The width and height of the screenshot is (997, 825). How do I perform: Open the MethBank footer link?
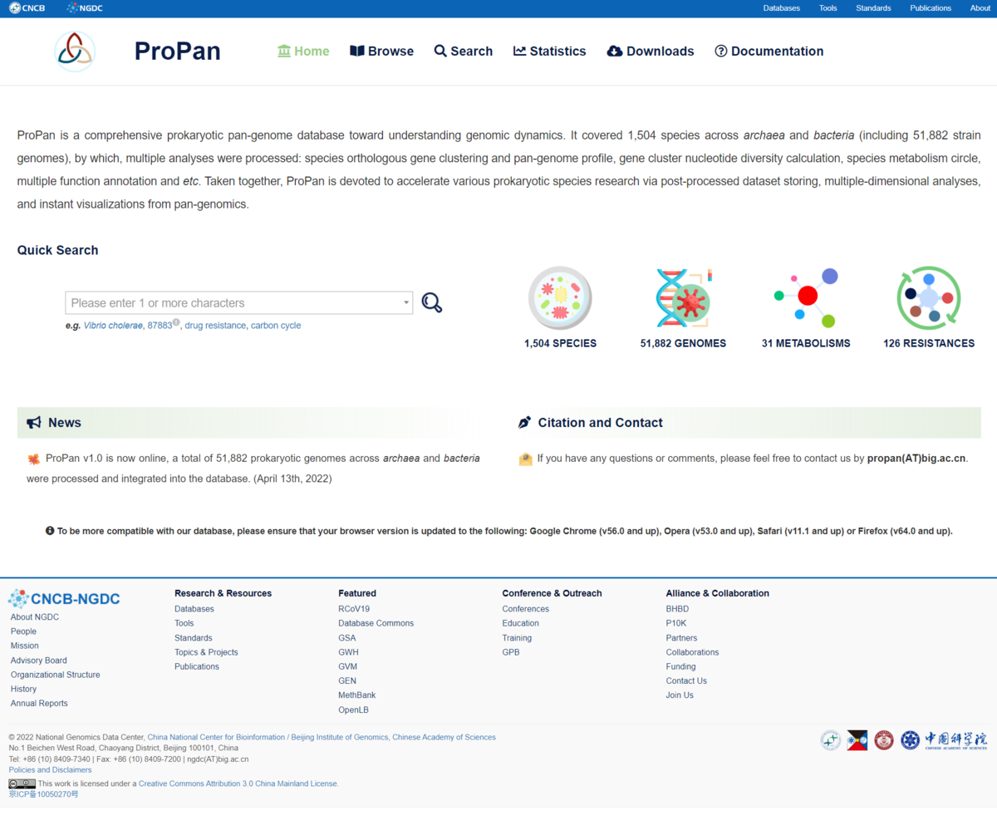(356, 695)
